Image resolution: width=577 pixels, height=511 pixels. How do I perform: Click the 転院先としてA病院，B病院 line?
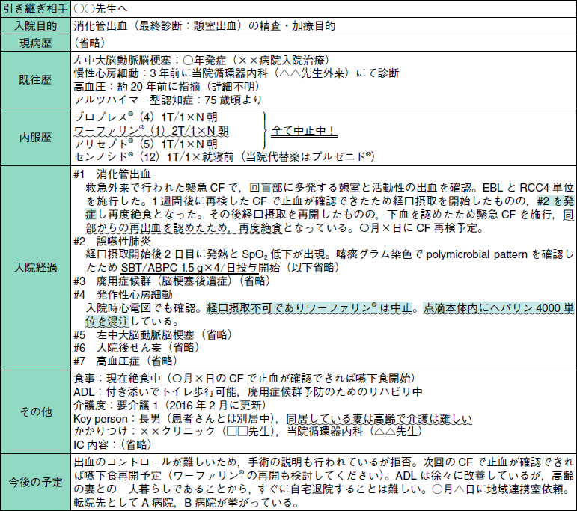[x=187, y=503]
